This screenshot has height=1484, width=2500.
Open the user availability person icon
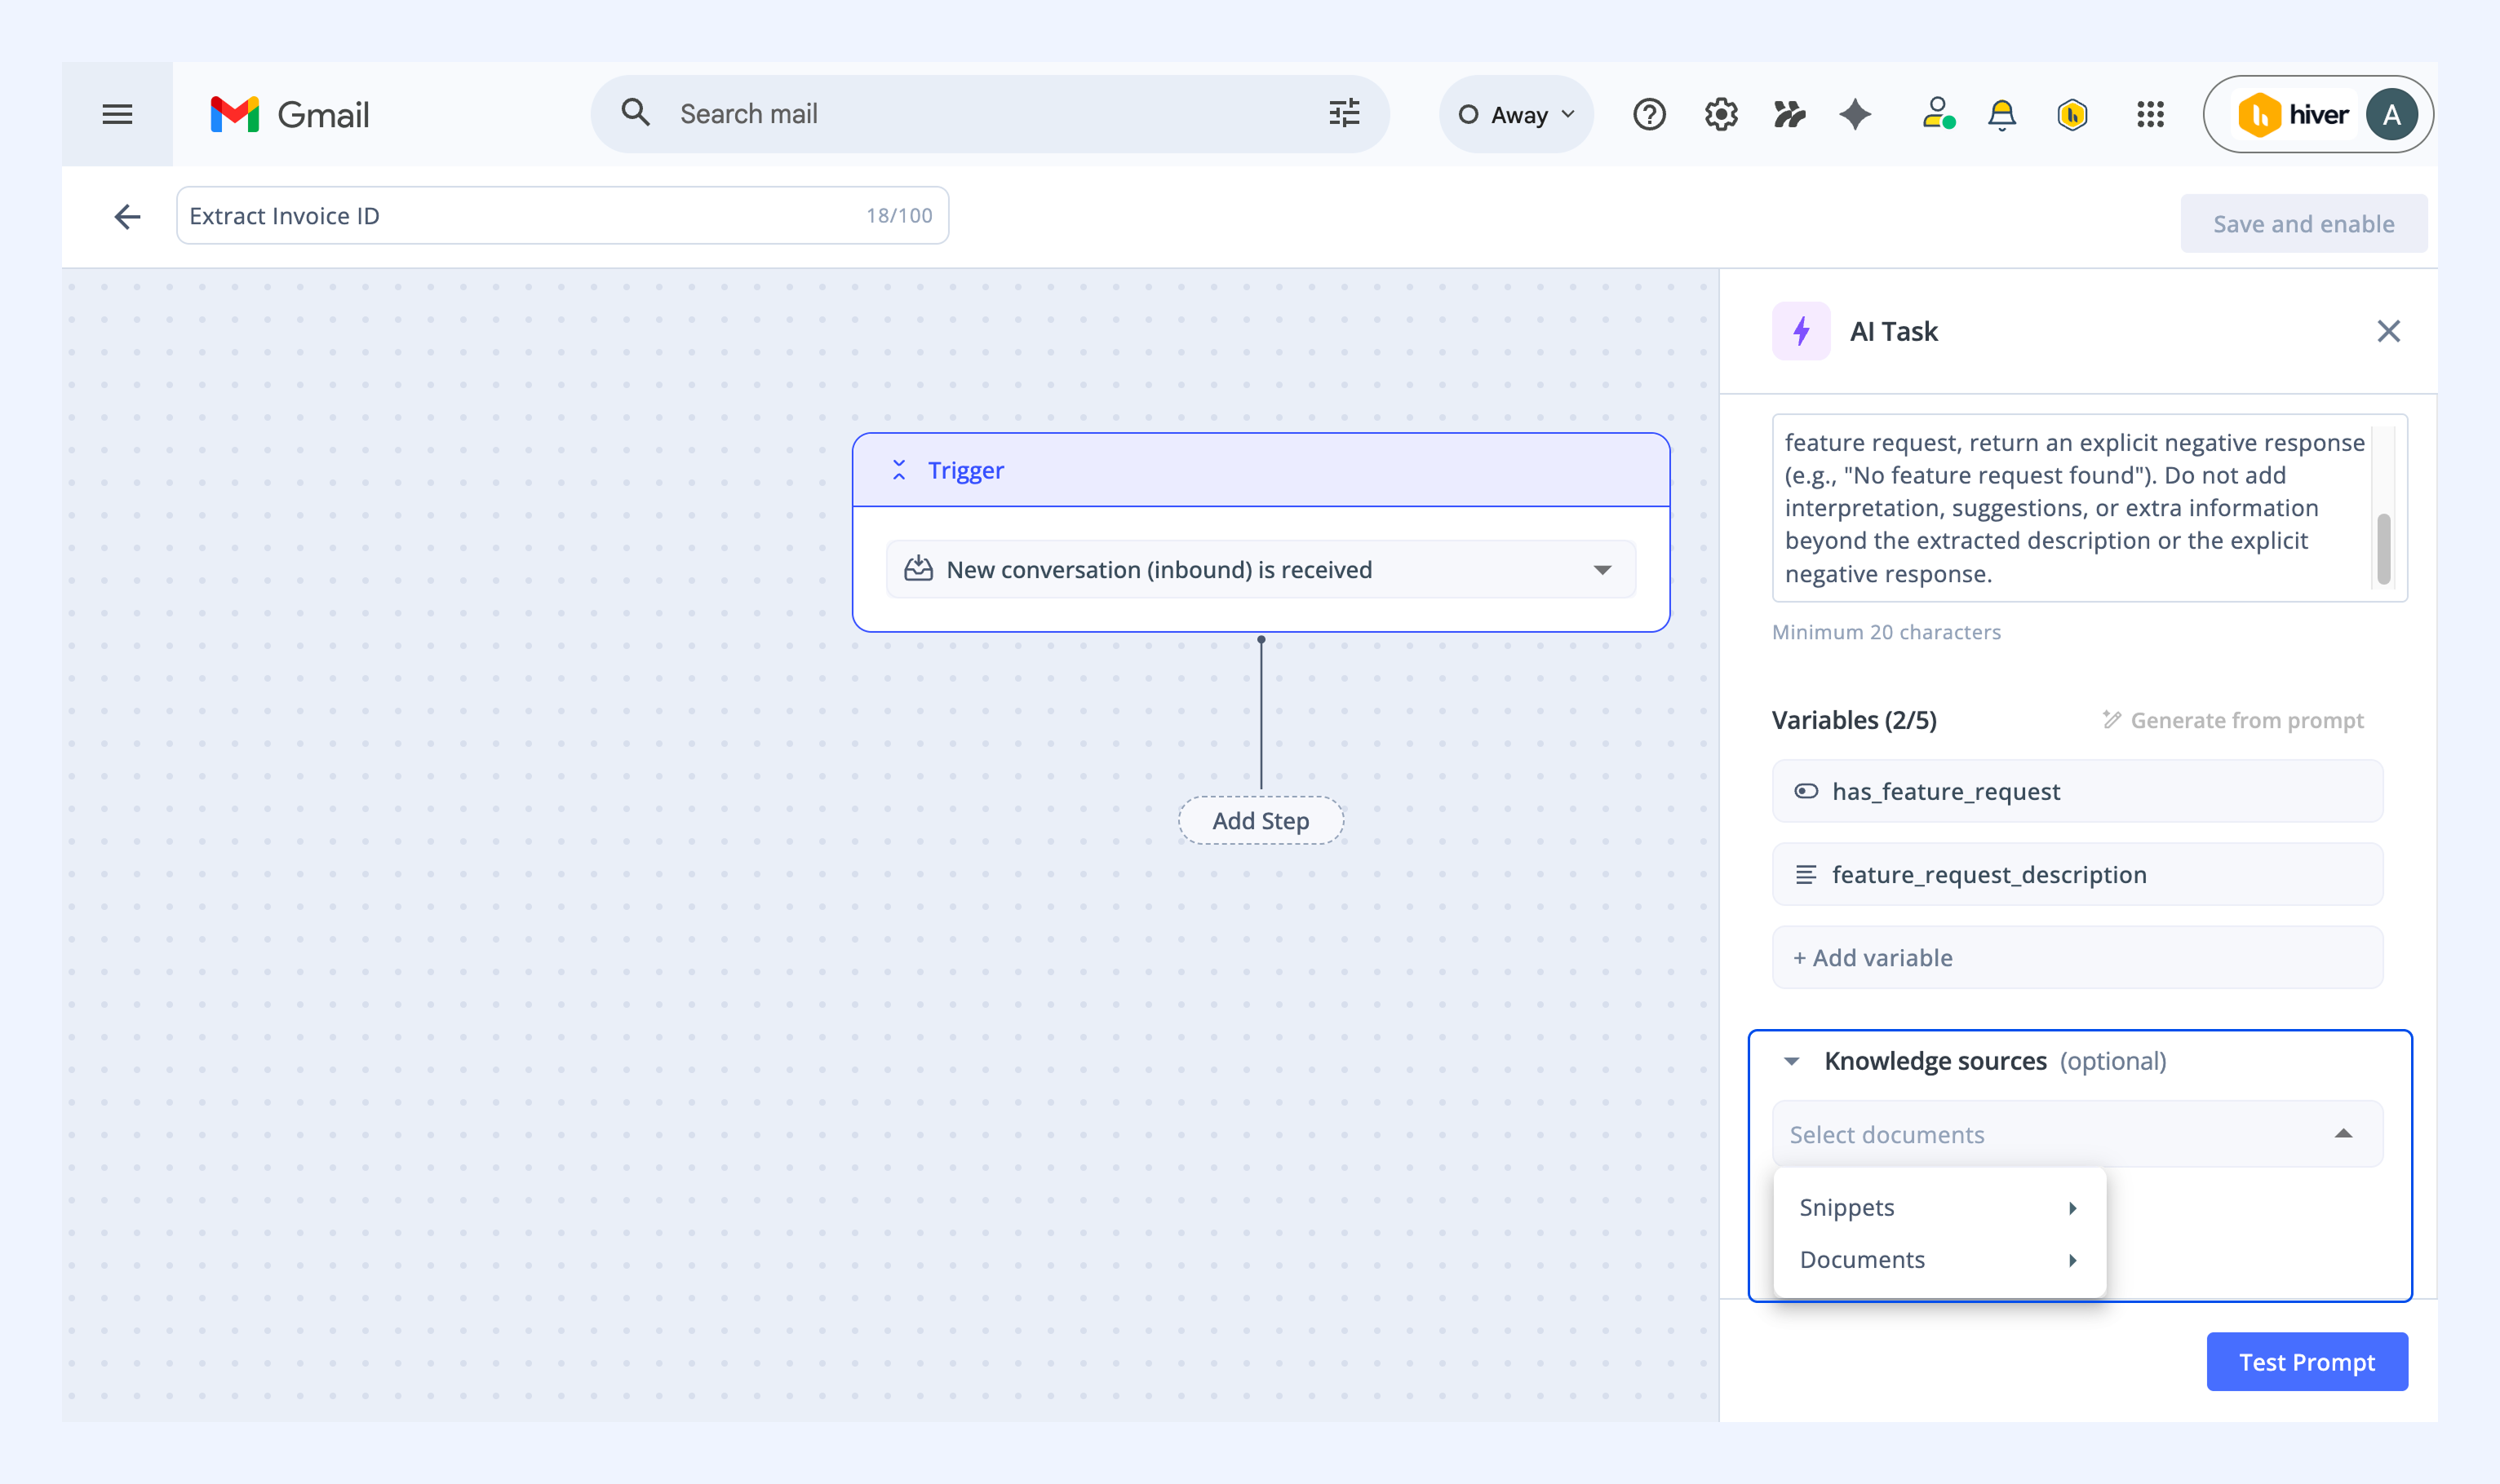point(1937,113)
